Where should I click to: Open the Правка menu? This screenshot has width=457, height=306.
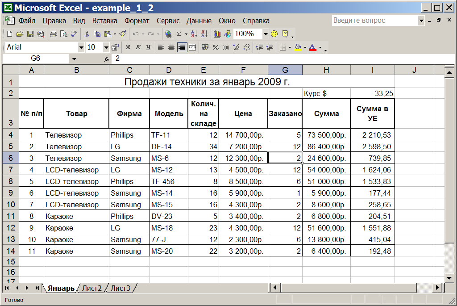54,21
